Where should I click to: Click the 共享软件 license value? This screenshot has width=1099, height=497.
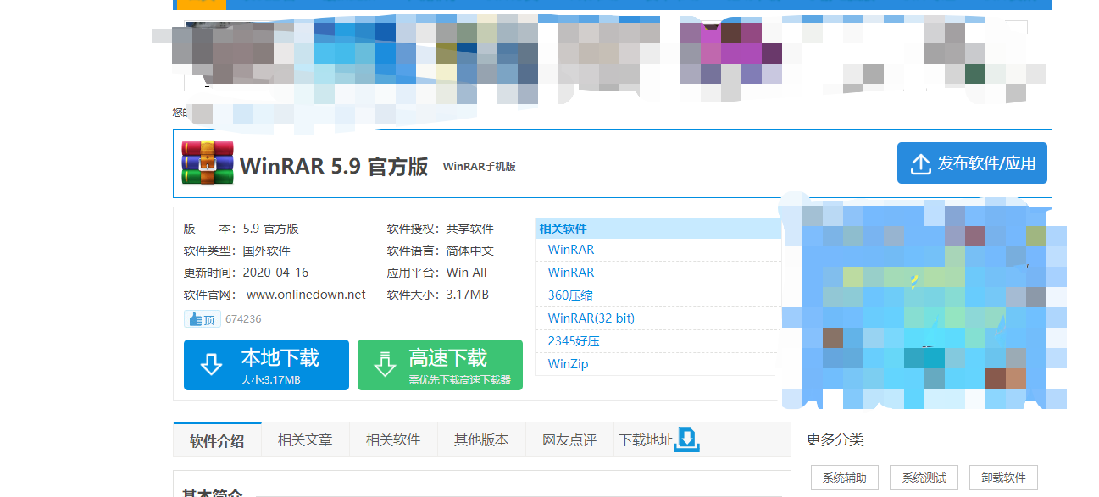click(469, 229)
